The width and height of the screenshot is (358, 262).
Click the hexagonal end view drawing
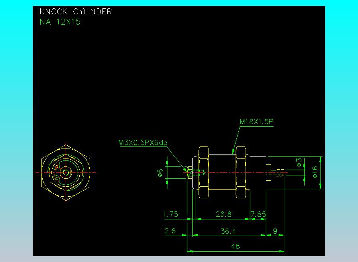[66, 173]
